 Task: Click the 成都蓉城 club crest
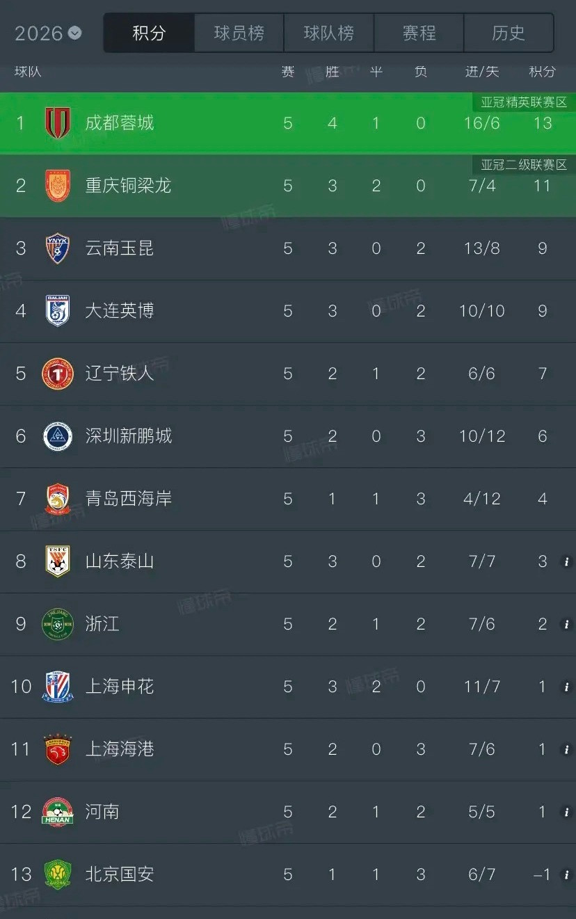click(x=58, y=122)
